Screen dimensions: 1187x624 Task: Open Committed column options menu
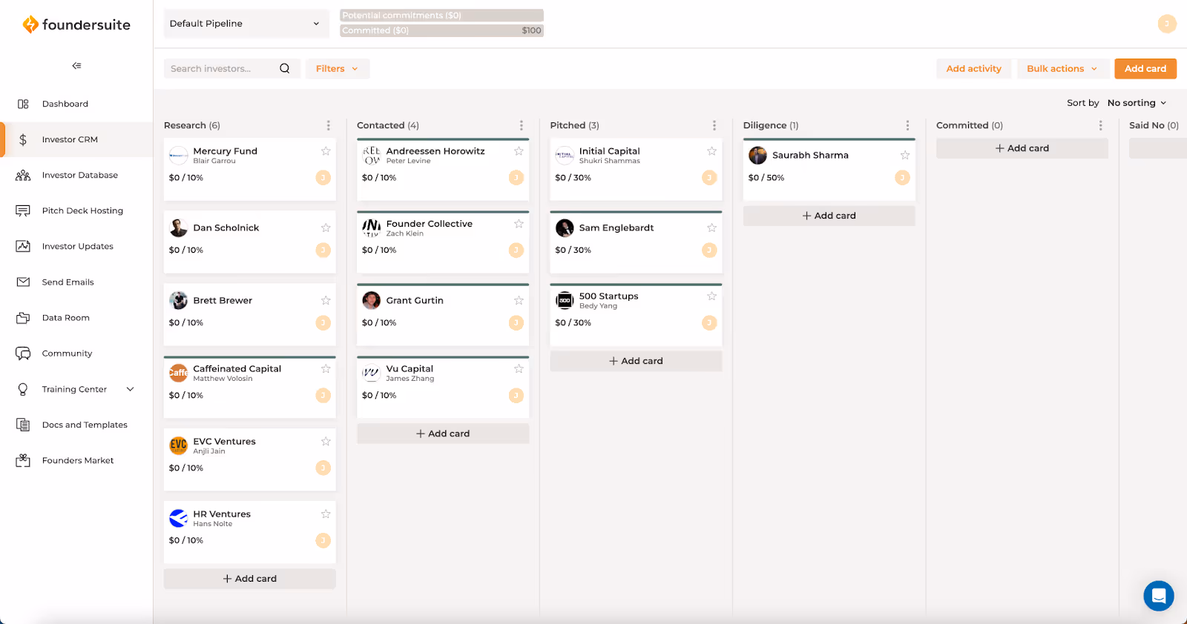[x=1100, y=125]
